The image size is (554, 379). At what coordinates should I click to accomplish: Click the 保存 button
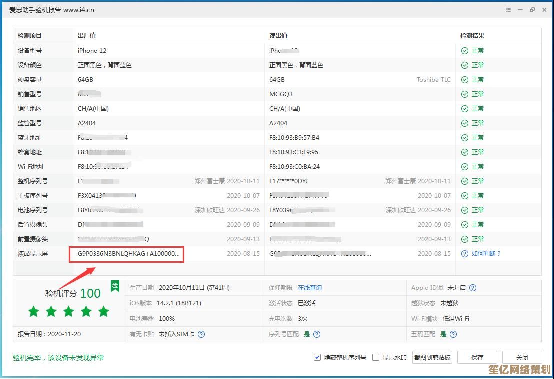(477, 357)
